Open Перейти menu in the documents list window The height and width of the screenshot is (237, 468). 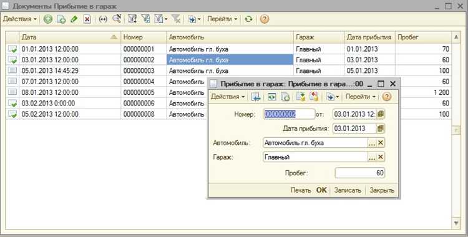(x=222, y=19)
